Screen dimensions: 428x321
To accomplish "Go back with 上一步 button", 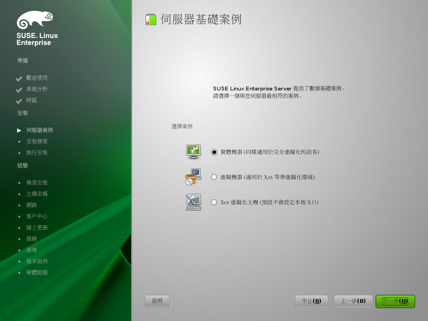I will pos(353,301).
